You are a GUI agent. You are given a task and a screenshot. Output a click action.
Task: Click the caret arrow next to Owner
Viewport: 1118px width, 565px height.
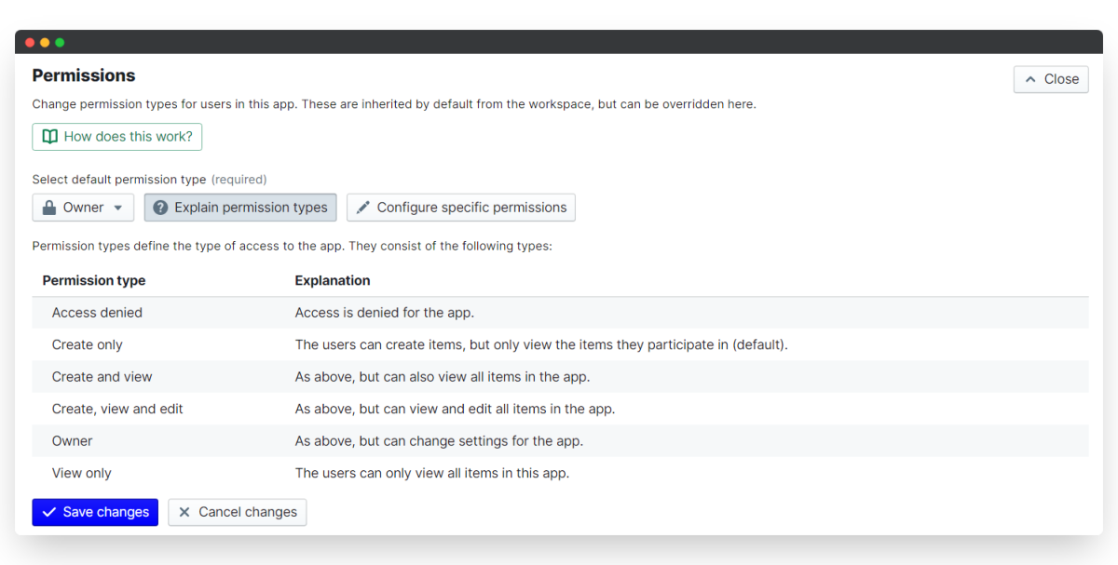118,208
